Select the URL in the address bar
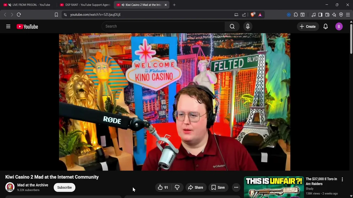The width and height of the screenshot is (353, 198). click(x=95, y=15)
